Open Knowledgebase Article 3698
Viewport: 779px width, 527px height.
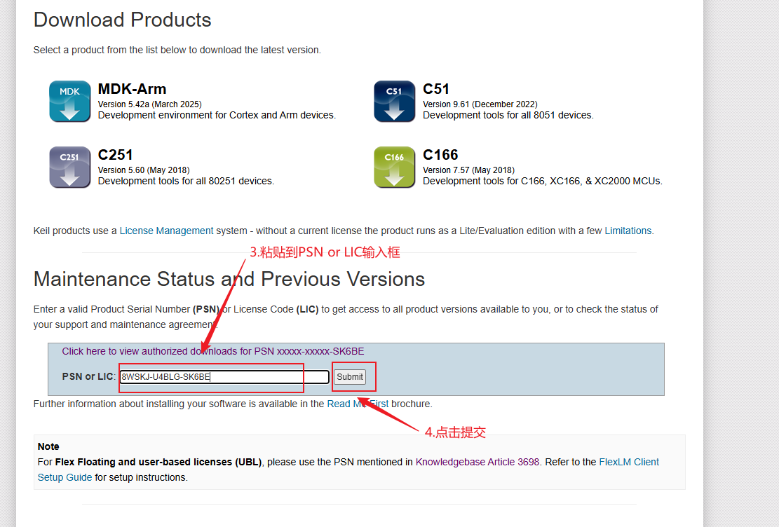[x=477, y=462]
